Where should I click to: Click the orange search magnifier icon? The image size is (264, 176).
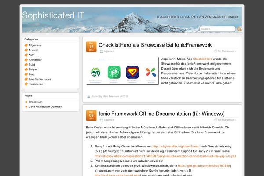[239, 29]
